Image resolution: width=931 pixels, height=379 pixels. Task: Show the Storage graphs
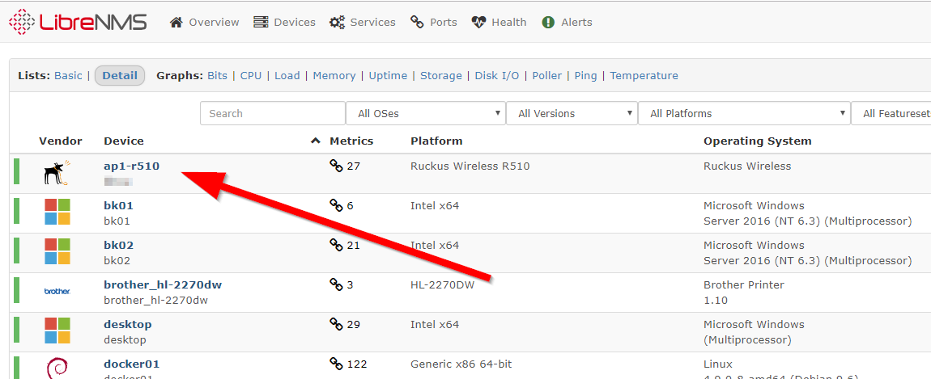coord(441,75)
